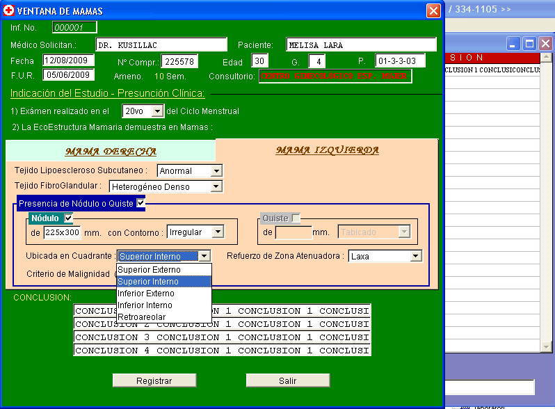This screenshot has height=409, width=555.
Task: Switch to Mama Izquierda tab
Action: [327, 150]
